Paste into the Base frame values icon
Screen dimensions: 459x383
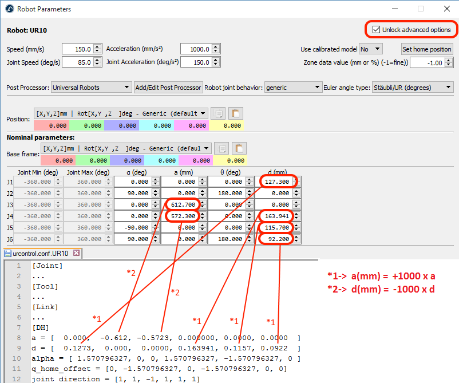click(239, 148)
